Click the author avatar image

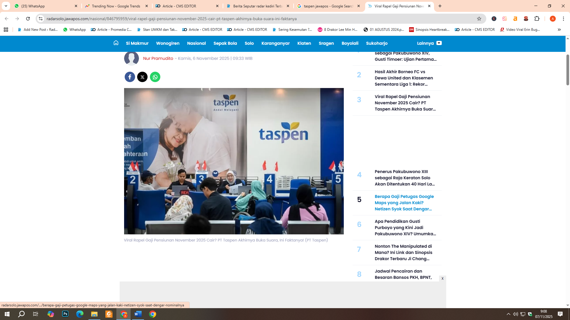(132, 58)
